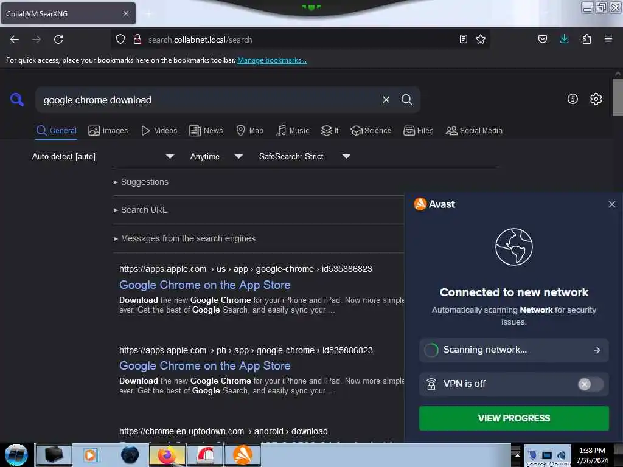The image size is (623, 467).
Task: Open the extensions puzzle icon
Action: [586, 39]
